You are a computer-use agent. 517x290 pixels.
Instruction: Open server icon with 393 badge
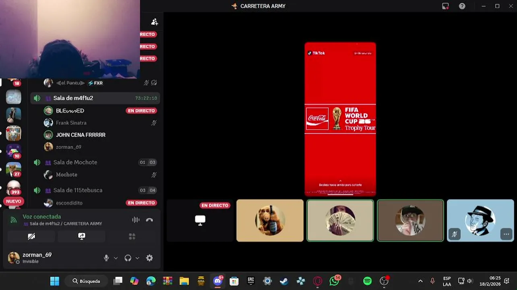coord(13,188)
